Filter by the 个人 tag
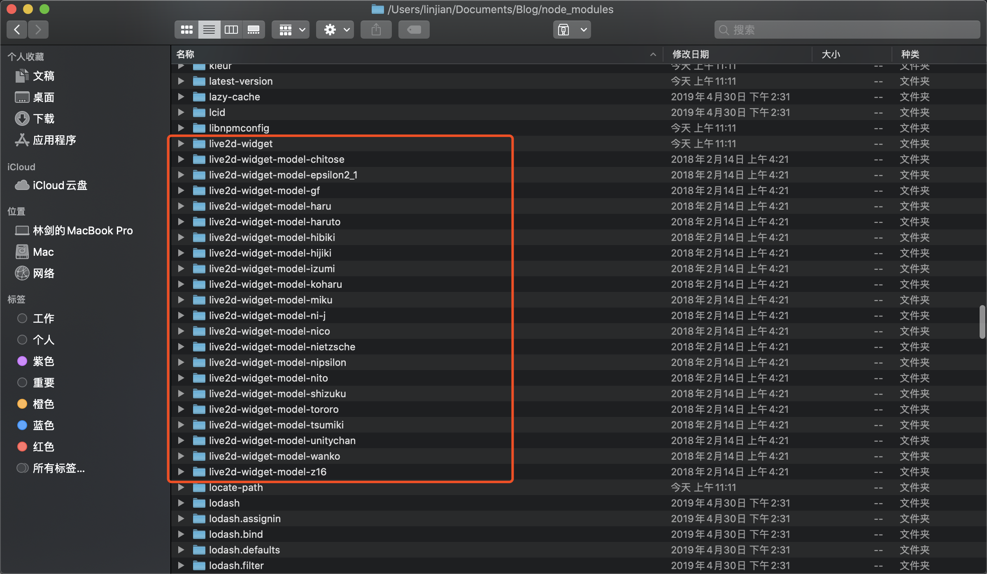This screenshot has width=987, height=574. point(36,340)
